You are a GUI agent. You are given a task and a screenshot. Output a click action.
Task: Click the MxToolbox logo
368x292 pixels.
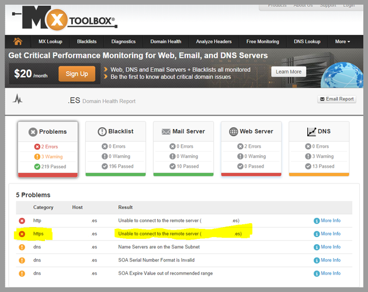click(x=65, y=18)
